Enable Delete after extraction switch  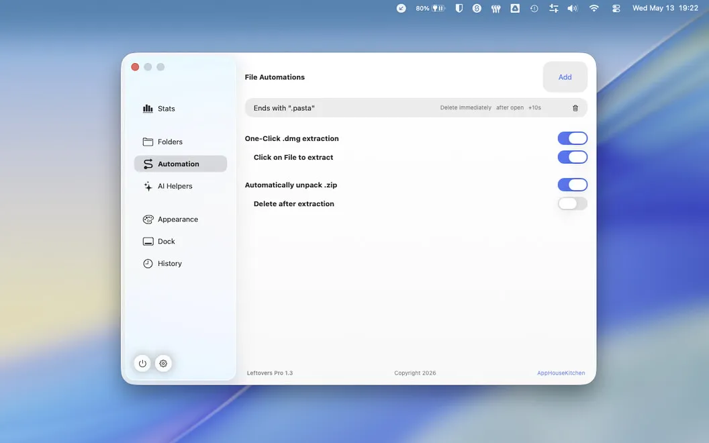point(573,204)
